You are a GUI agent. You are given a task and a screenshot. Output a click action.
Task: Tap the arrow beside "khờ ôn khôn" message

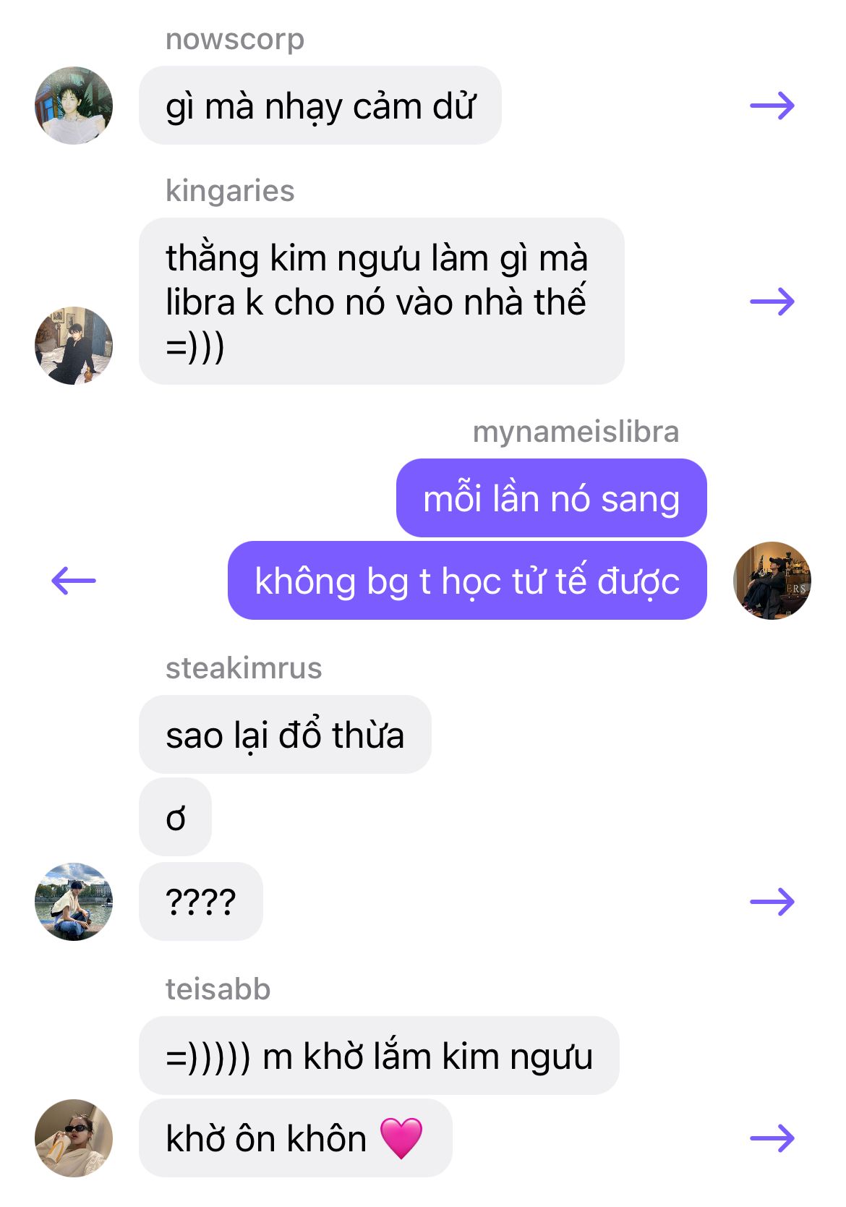click(x=772, y=1138)
